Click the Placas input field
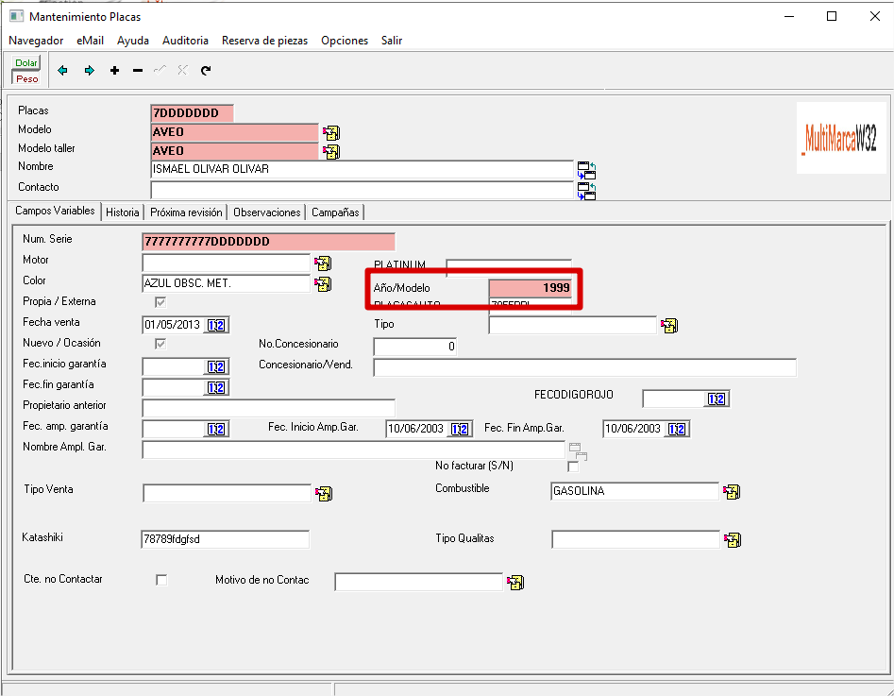The width and height of the screenshot is (894, 696). [193, 113]
